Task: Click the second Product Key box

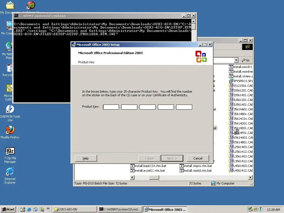Action: click(x=129, y=107)
